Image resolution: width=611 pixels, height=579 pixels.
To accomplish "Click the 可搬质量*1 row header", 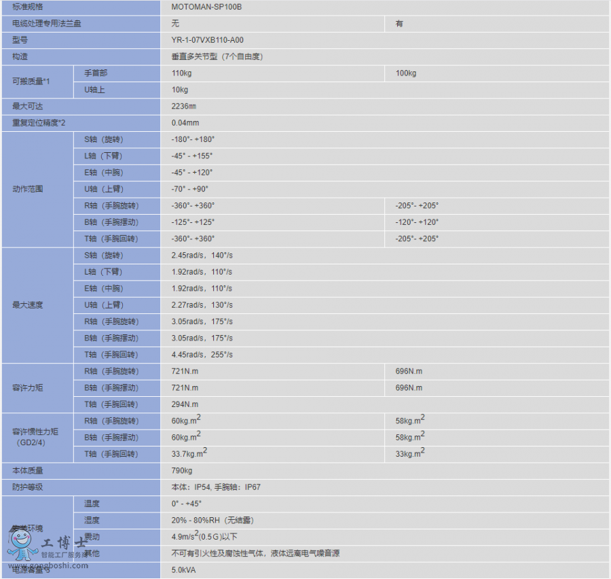I will pyautogui.click(x=31, y=82).
